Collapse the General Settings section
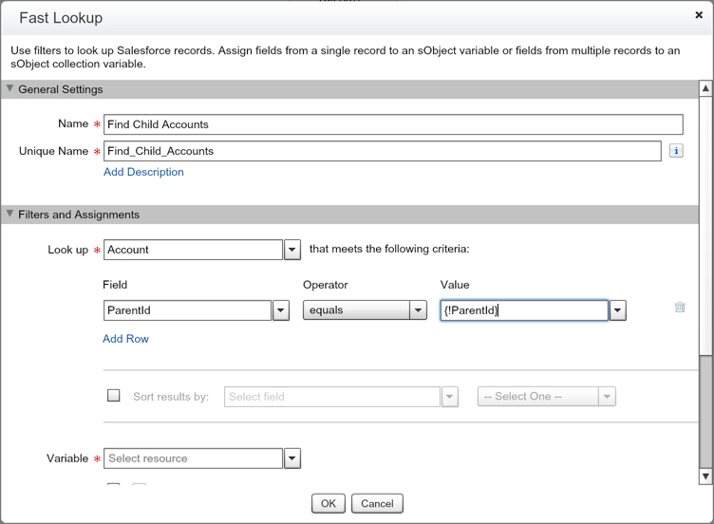The image size is (714, 524). (10, 89)
